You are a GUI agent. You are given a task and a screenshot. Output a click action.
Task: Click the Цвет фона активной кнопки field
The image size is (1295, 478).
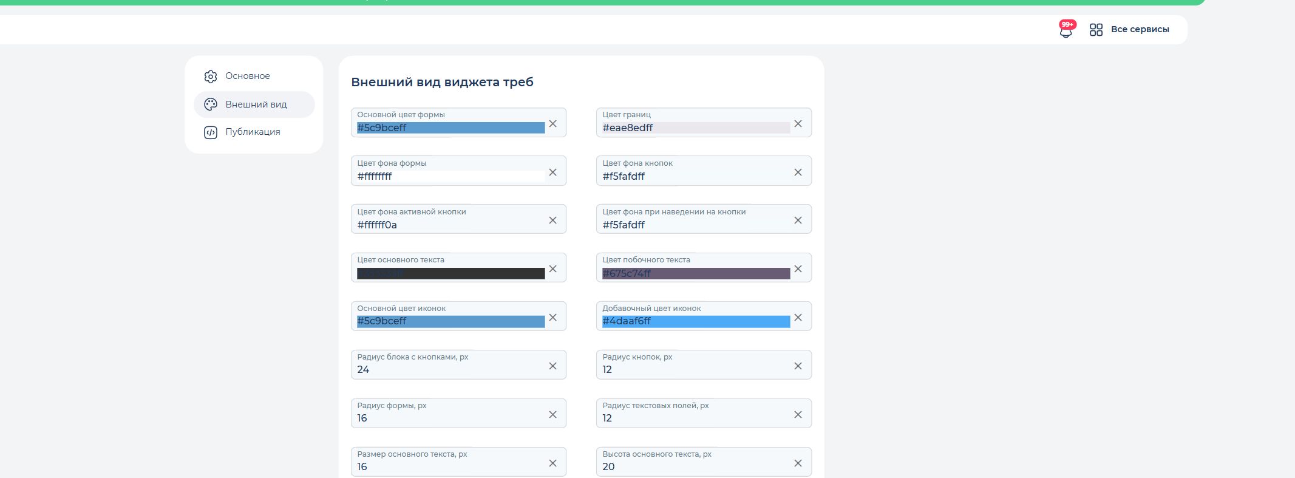click(458, 219)
